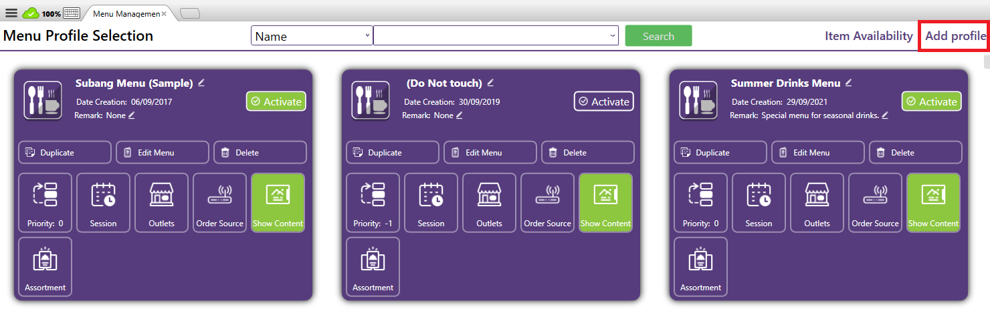Select the Menu Management tab
Screen dimensions: 990x317
point(126,13)
